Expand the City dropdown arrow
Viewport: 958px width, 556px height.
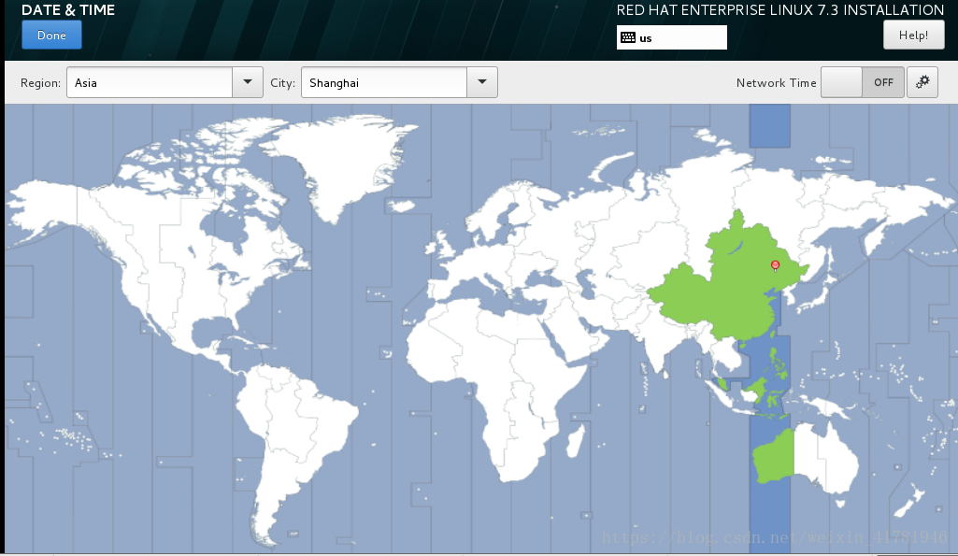482,82
